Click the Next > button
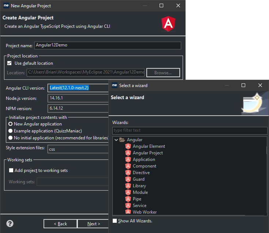The height and width of the screenshot is (233, 269). [x=93, y=224]
